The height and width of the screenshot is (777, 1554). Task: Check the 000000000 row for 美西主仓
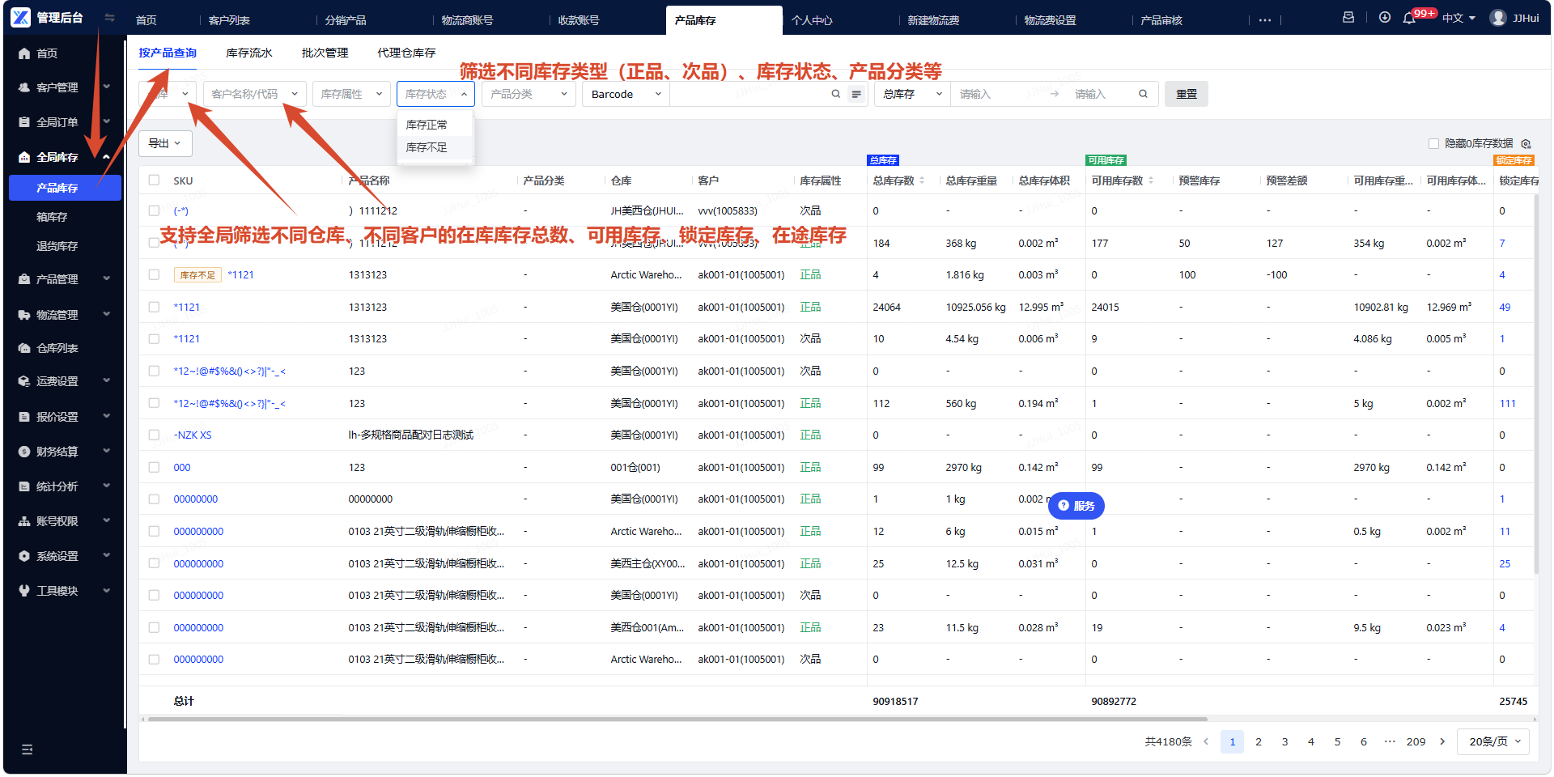tap(154, 563)
